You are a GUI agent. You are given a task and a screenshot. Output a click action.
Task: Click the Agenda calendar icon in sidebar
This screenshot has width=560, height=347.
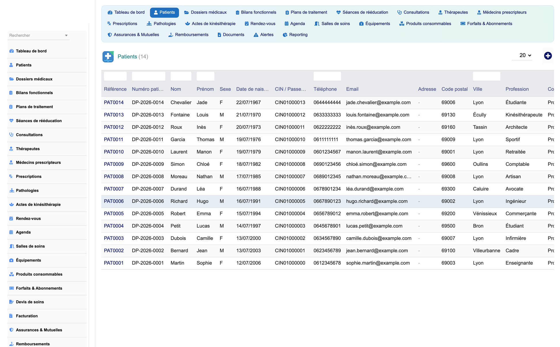[11, 232]
